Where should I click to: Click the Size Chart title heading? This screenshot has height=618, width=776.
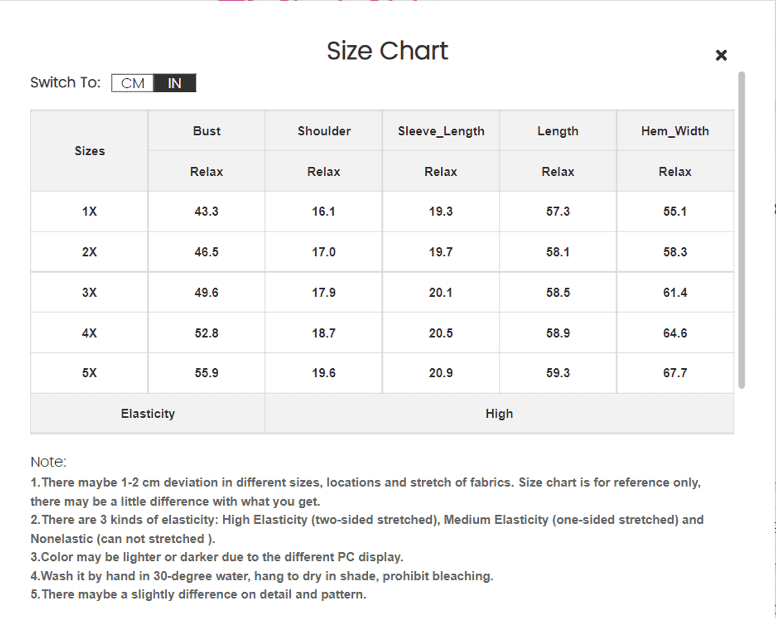point(387,51)
